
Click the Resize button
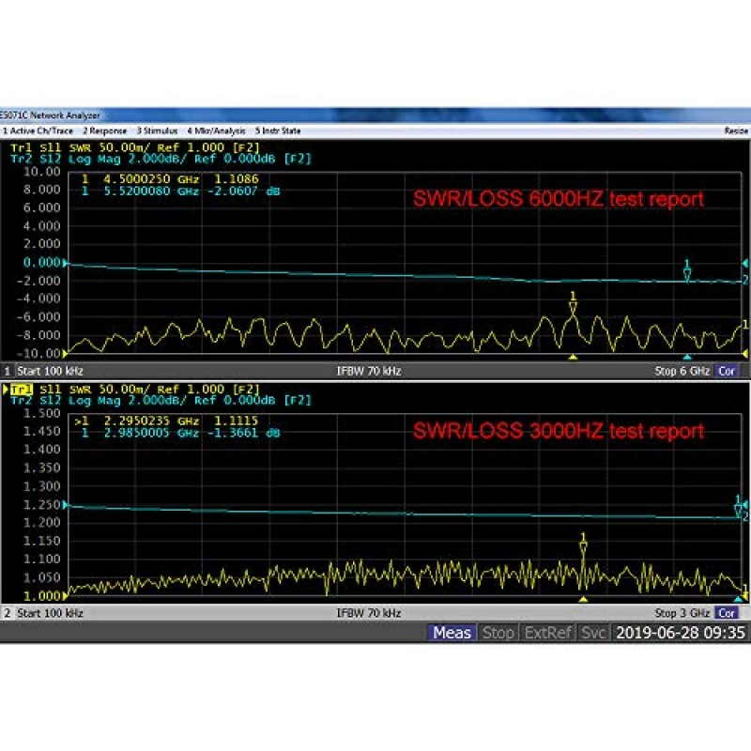(x=735, y=130)
